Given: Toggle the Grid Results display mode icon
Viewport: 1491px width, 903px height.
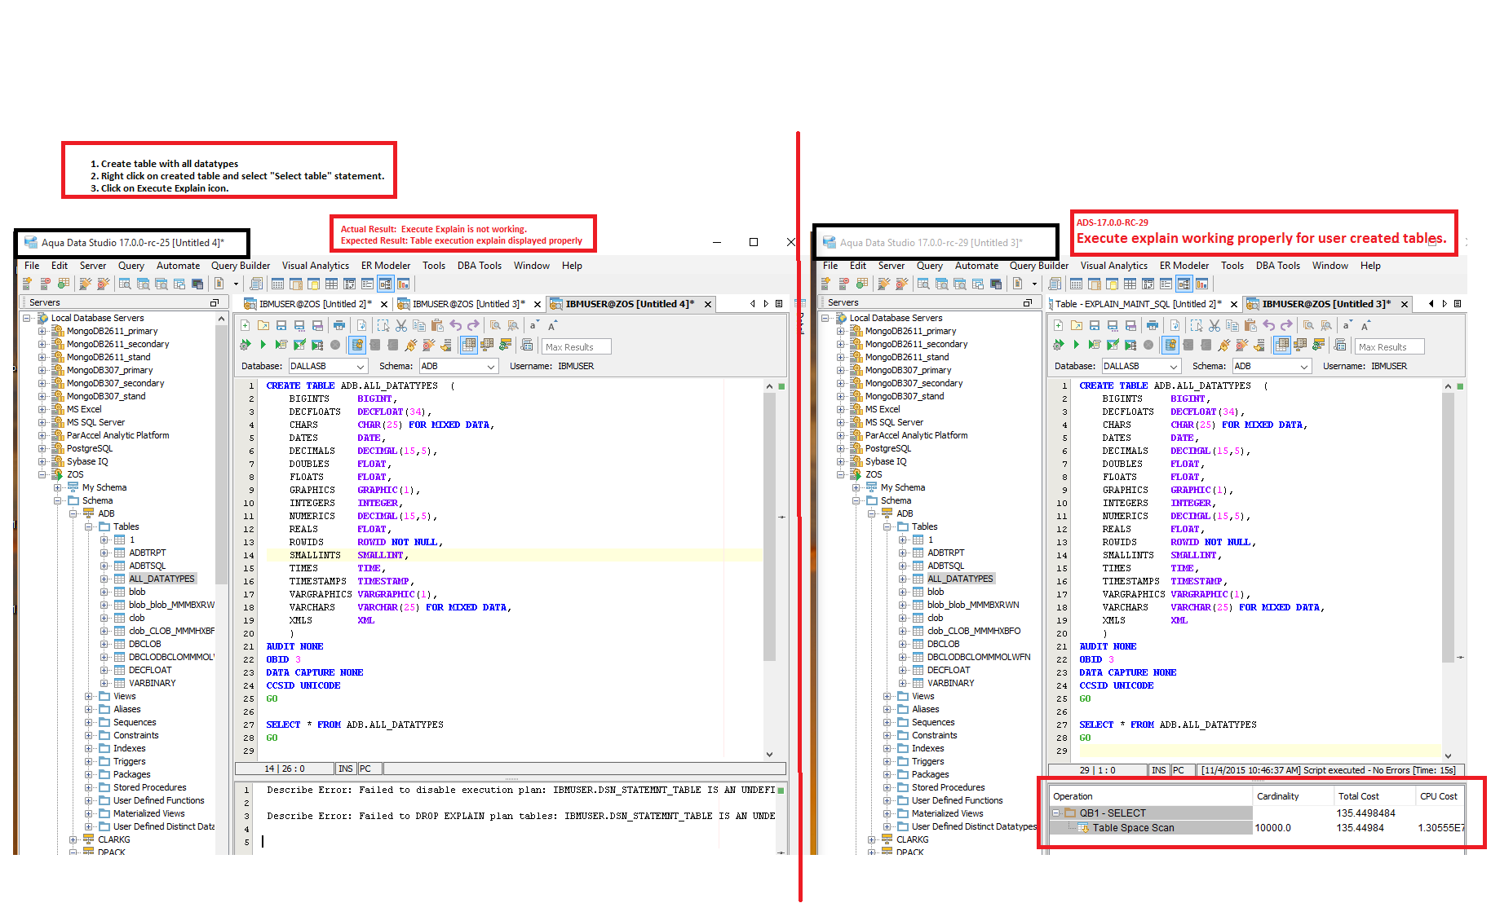Looking at the screenshot, I should (x=469, y=345).
